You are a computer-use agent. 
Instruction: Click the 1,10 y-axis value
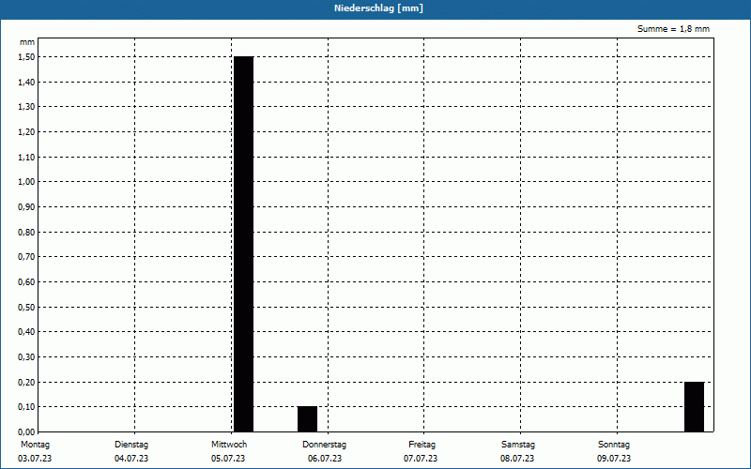[26, 157]
